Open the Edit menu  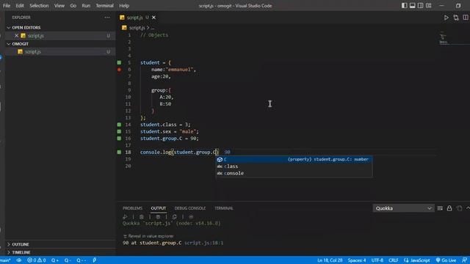coord(20,6)
